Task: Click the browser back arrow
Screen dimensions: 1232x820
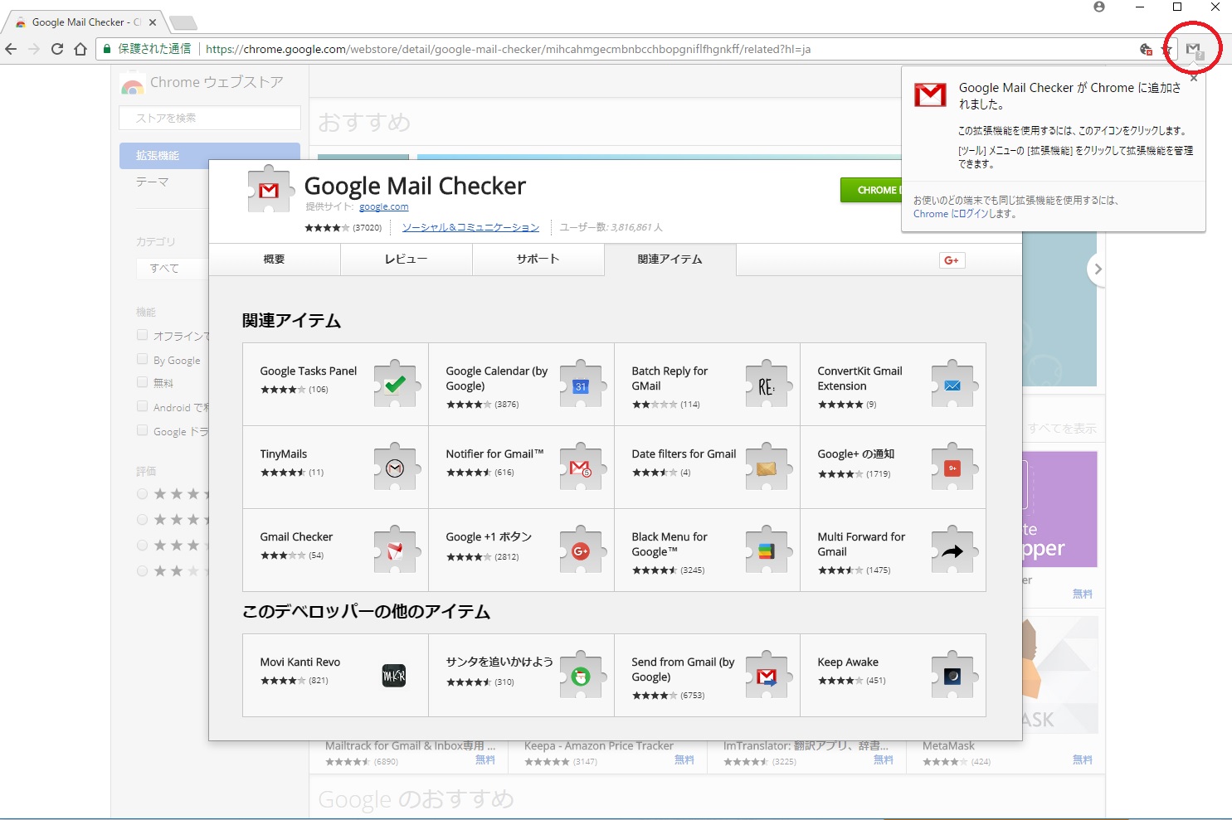Action: [12, 49]
